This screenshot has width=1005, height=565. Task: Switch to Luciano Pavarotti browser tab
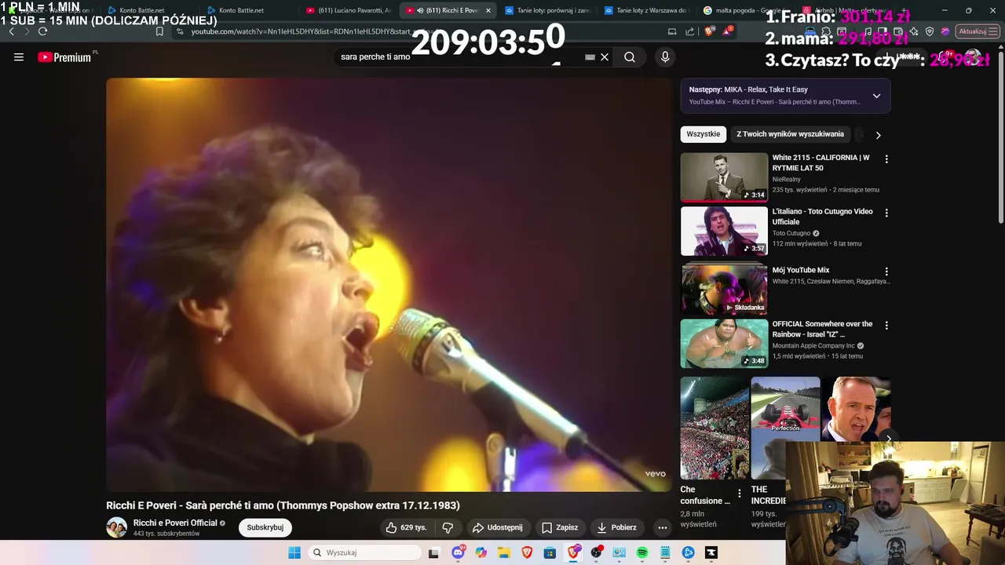[348, 10]
